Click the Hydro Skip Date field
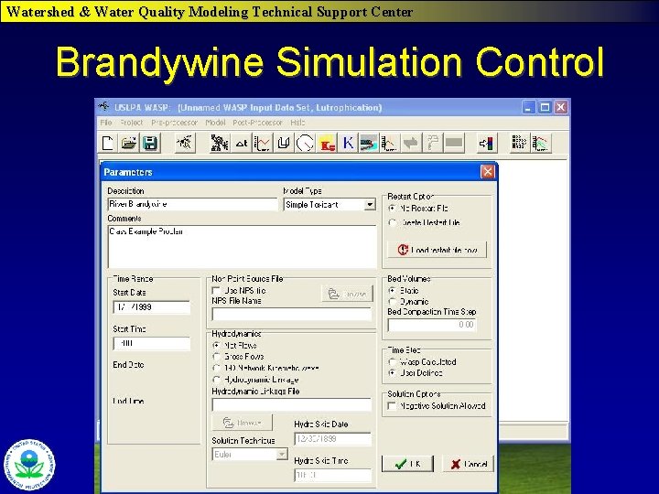This screenshot has width=659, height=494. [x=332, y=439]
